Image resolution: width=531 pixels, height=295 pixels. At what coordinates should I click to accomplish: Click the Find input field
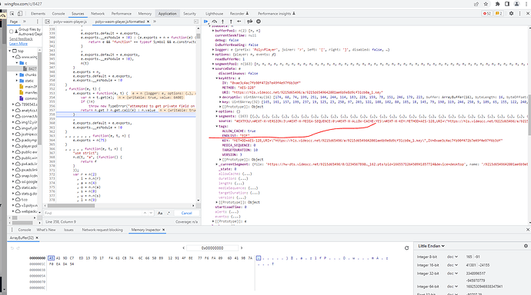point(93,213)
